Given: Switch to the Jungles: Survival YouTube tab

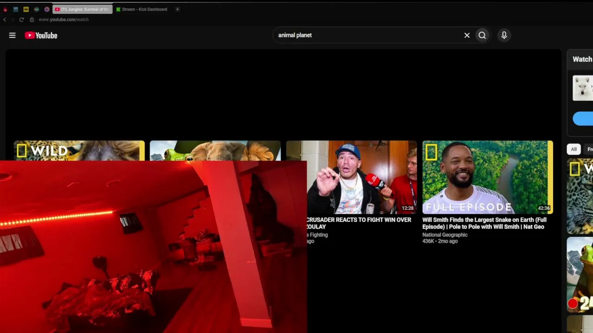Looking at the screenshot, I should pyautogui.click(x=82, y=9).
